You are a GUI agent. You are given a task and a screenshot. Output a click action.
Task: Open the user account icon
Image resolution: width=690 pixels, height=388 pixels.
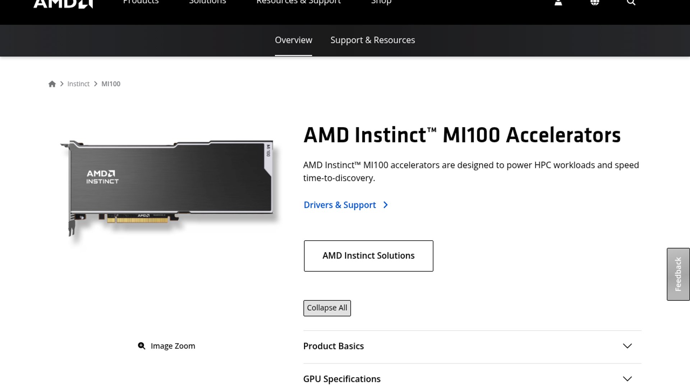pyautogui.click(x=558, y=3)
